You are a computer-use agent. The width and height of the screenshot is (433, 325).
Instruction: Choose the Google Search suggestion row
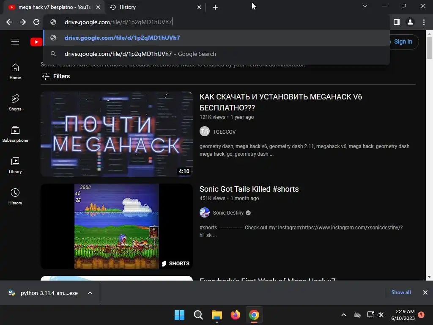[216, 54]
